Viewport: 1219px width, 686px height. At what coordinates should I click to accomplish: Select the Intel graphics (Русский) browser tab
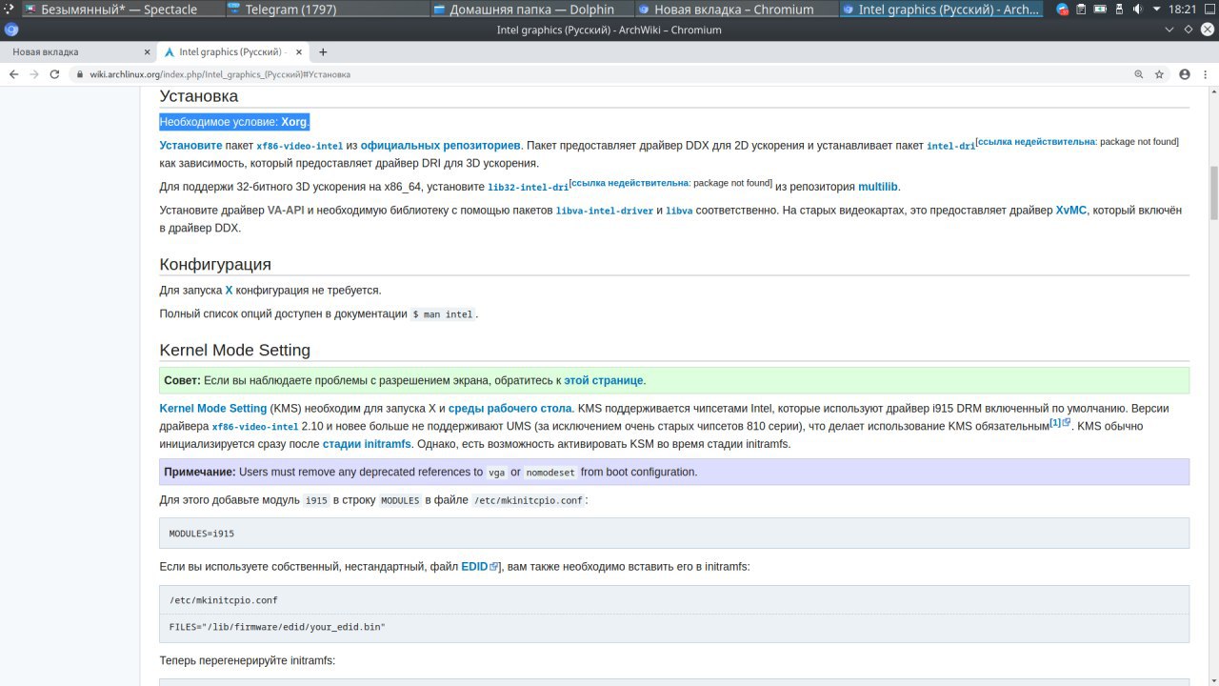click(232, 52)
